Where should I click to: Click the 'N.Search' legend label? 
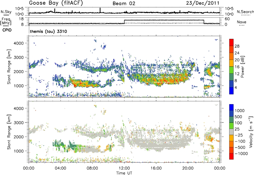[x=245, y=12]
